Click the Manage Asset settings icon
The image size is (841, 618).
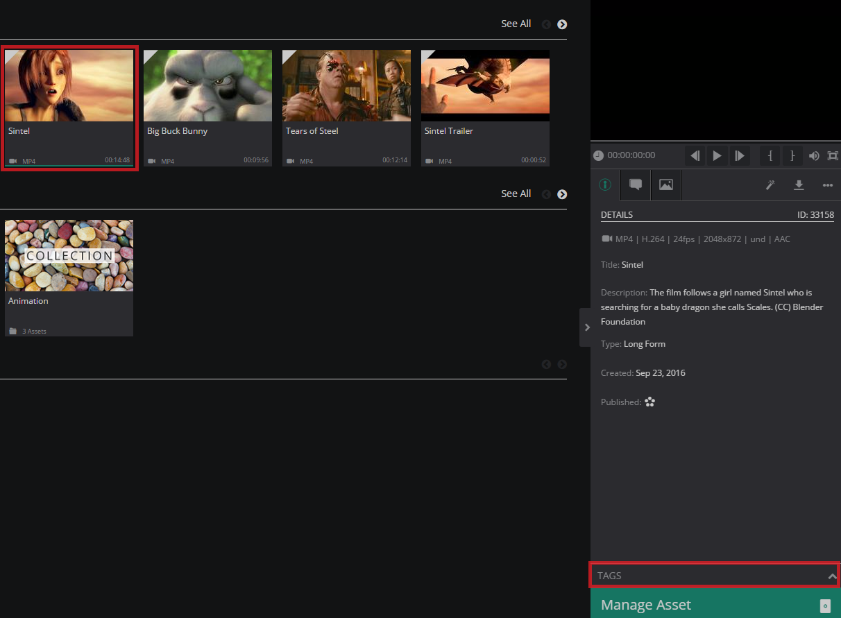[825, 606]
